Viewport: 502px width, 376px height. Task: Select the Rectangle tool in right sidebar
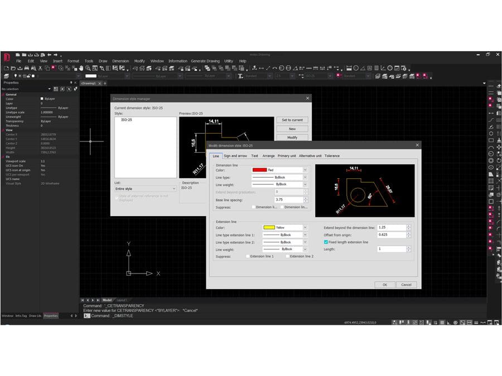tap(491, 139)
